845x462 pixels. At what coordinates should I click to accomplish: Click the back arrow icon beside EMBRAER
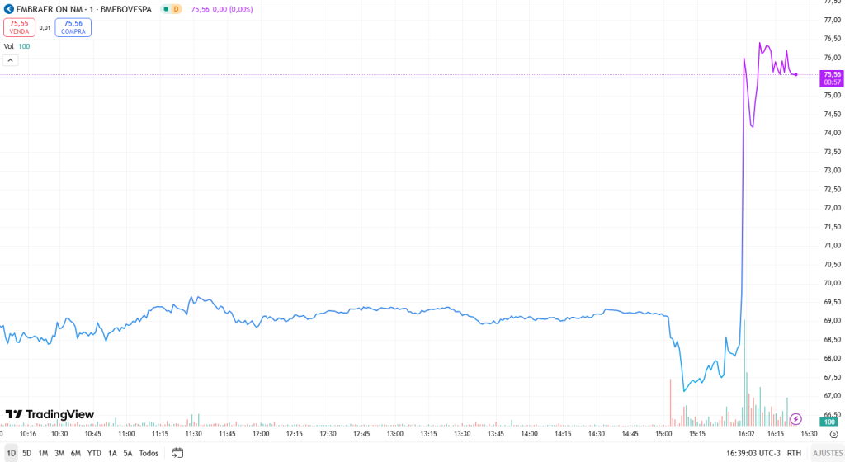[x=8, y=9]
